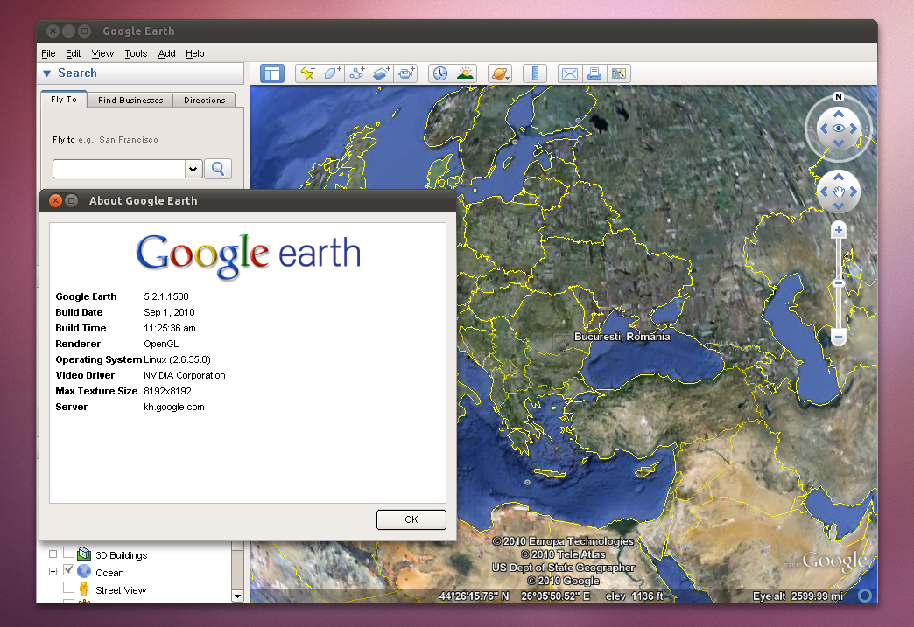Click the eye icon in the look joystick
Screen dimensions: 914x627
(838, 129)
